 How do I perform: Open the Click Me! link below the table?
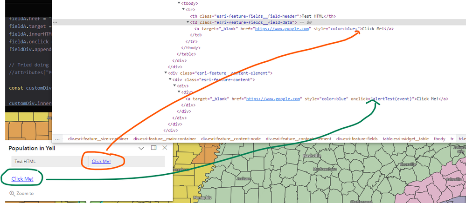22,179
